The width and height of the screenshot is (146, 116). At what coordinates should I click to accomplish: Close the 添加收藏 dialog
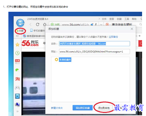pos(132,29)
